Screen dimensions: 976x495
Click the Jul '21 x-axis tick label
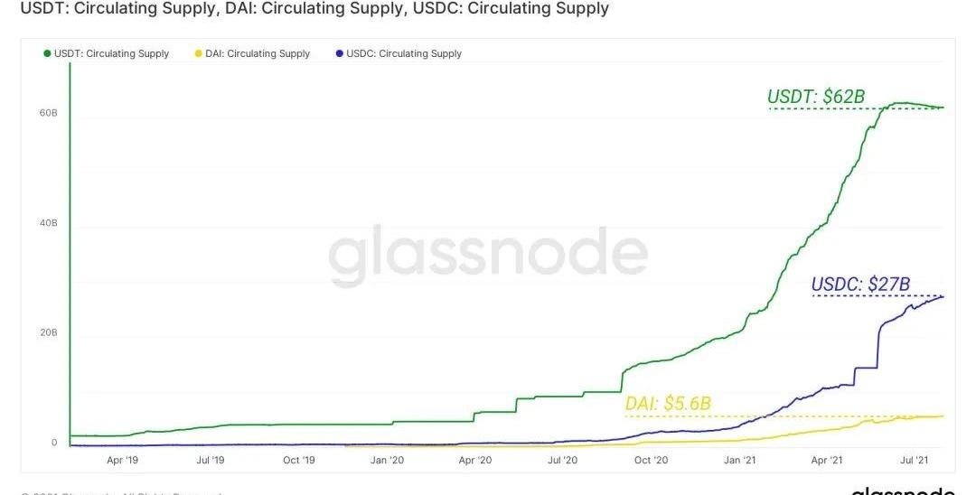pos(915,460)
